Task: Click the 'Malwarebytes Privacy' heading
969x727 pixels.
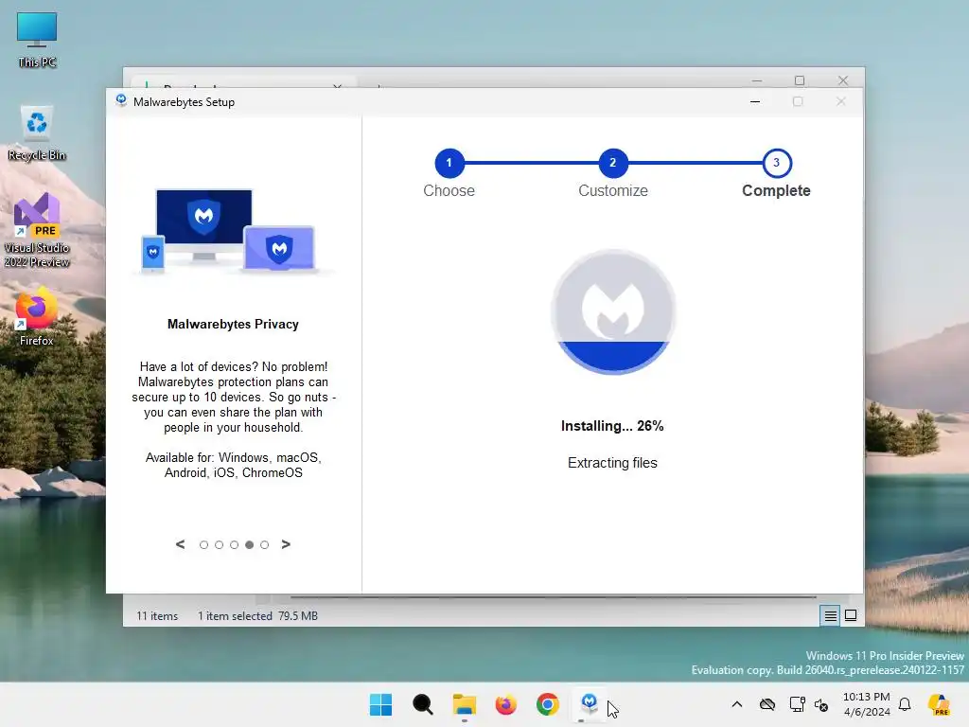Action: pyautogui.click(x=233, y=324)
